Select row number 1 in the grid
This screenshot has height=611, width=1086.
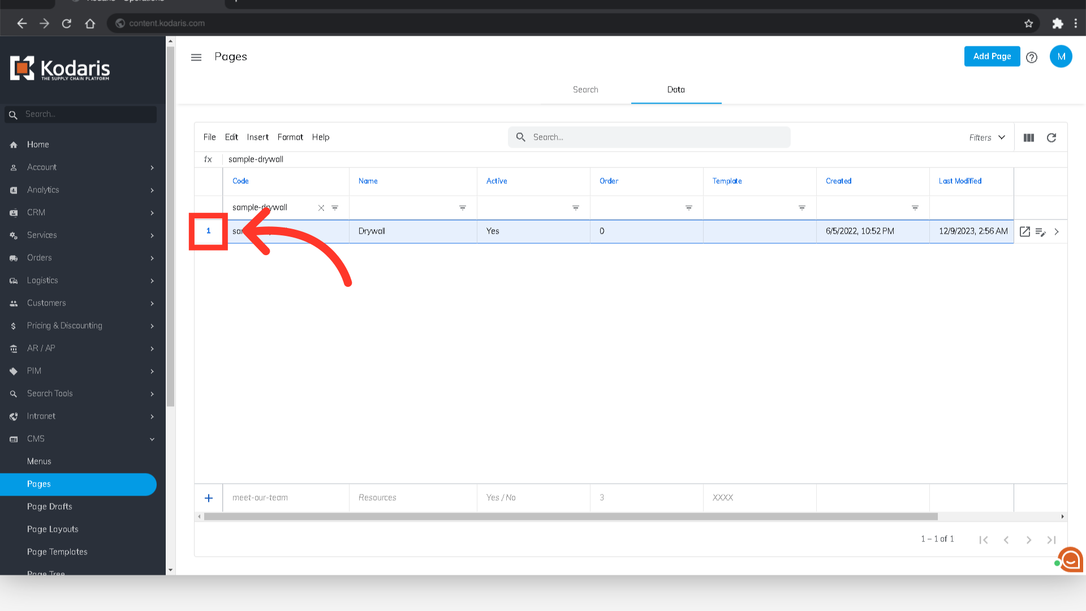point(209,231)
